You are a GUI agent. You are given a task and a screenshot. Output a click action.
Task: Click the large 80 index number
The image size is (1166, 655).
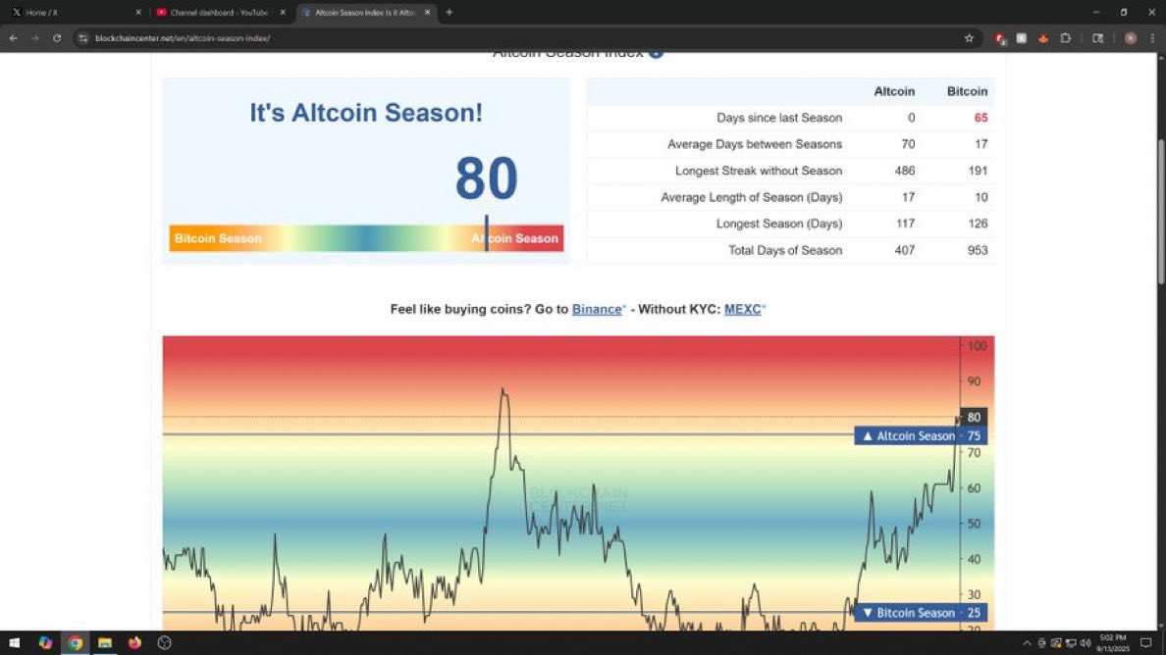pyautogui.click(x=487, y=178)
